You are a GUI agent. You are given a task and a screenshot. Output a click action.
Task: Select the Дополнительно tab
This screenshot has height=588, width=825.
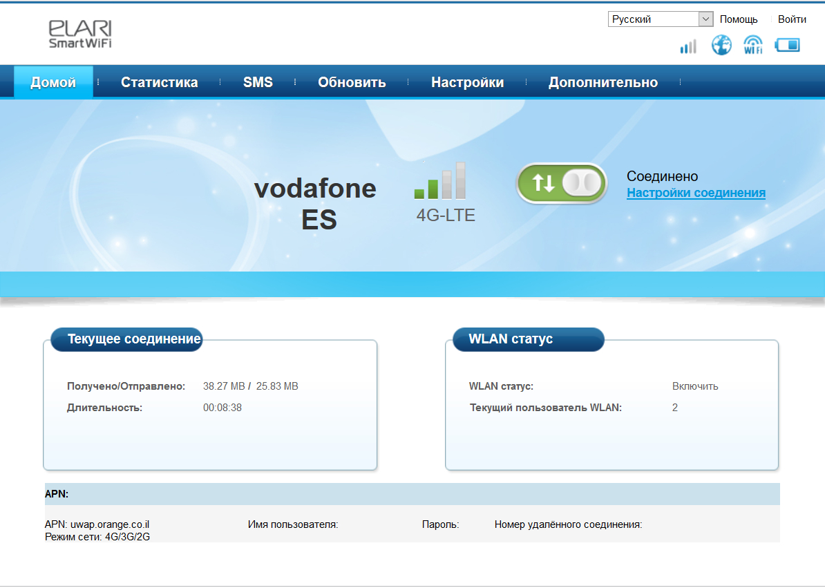coord(603,82)
